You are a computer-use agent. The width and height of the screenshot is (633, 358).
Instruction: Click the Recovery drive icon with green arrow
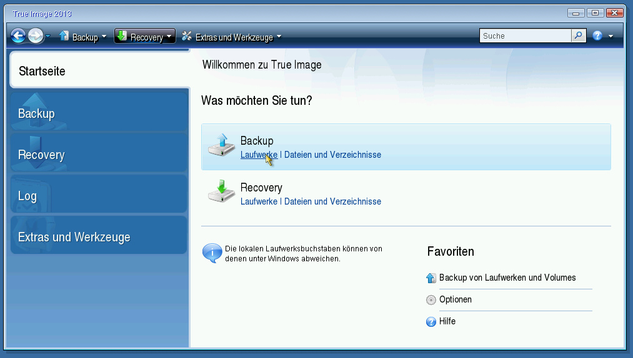pos(221,191)
